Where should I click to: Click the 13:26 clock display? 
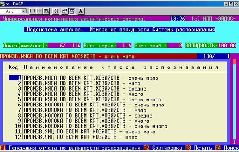pos(178,19)
